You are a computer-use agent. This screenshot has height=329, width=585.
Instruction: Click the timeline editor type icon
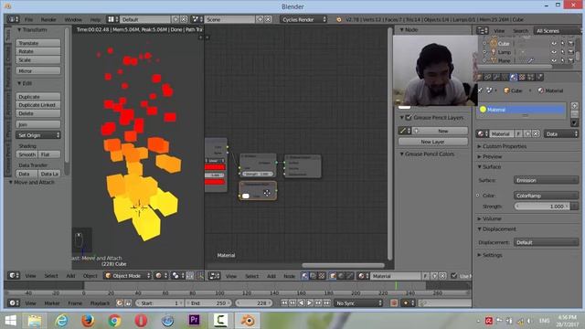[13, 303]
